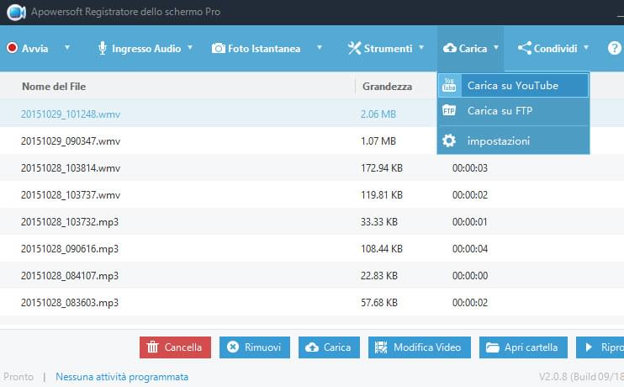Viewport: 624px width, 387px height.
Task: Open impostazioni from the Carica menu
Action: pos(498,140)
